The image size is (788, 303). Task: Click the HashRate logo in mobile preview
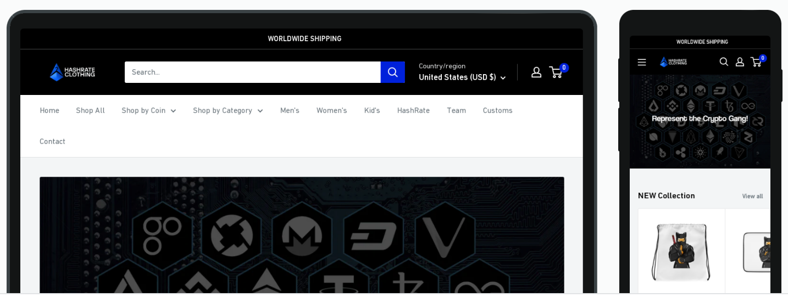(x=673, y=61)
